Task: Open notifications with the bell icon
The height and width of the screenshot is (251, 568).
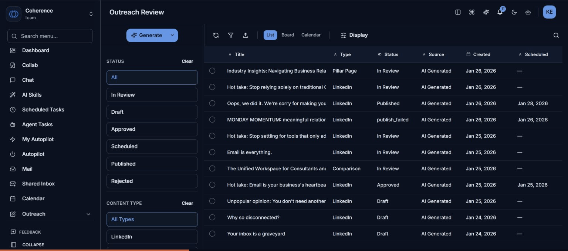Action: [x=500, y=12]
